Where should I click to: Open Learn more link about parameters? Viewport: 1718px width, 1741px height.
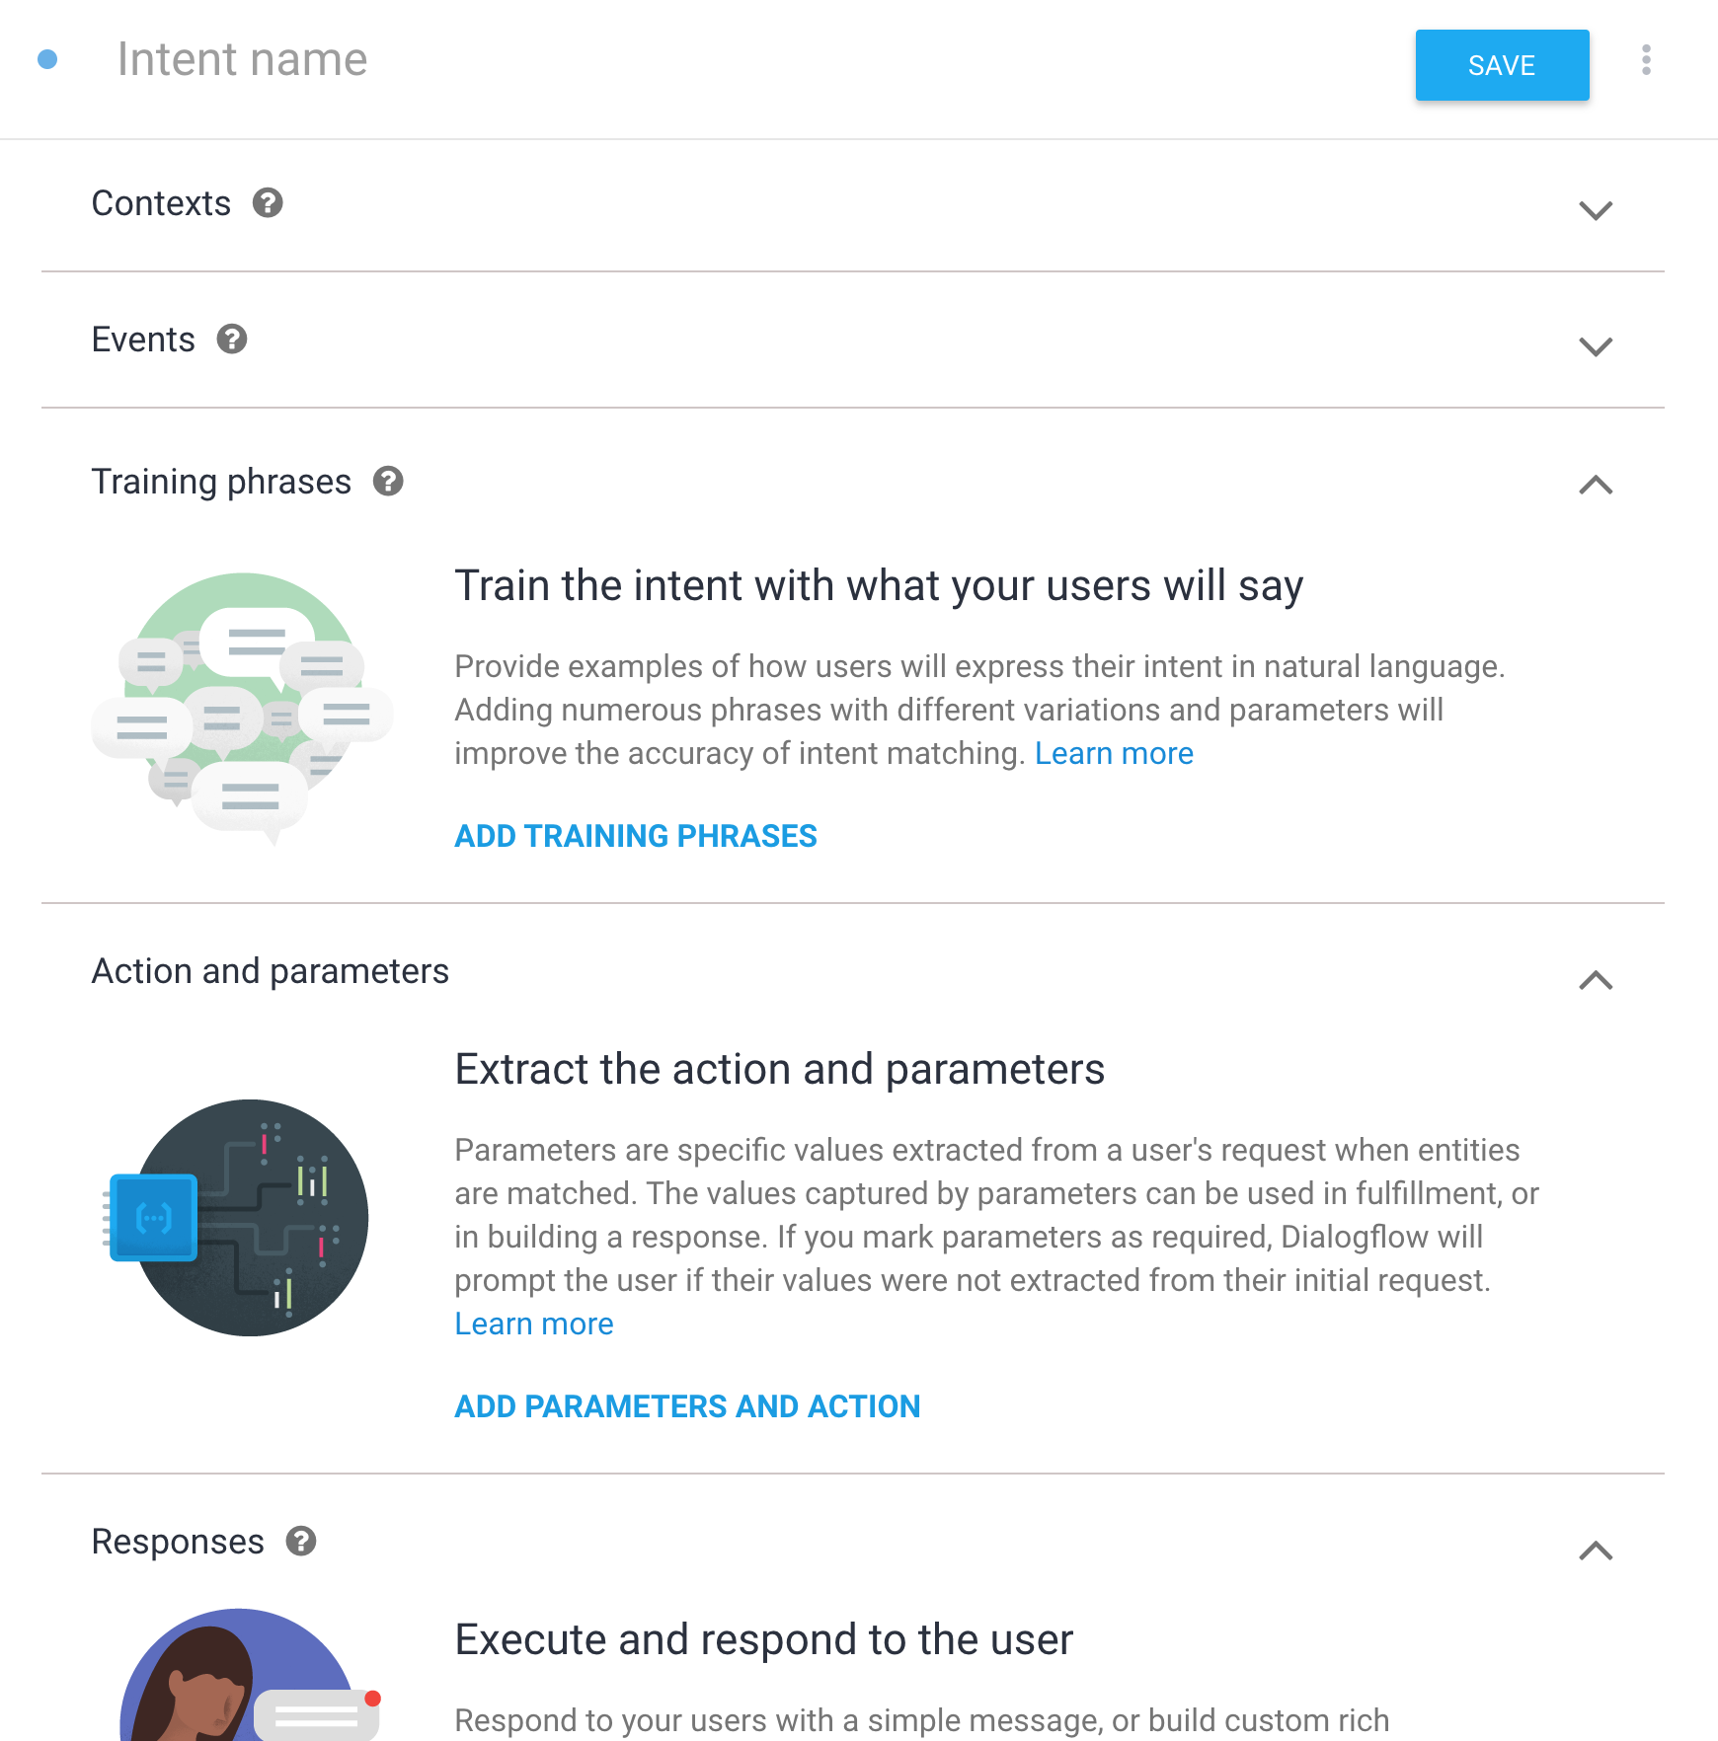(x=534, y=1325)
